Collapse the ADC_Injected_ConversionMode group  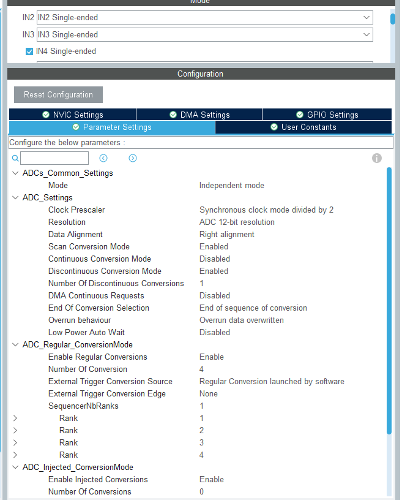(15, 467)
